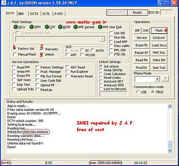Check the Warranty Reset option
This screenshot has height=166, width=179.
[x=68, y=76]
